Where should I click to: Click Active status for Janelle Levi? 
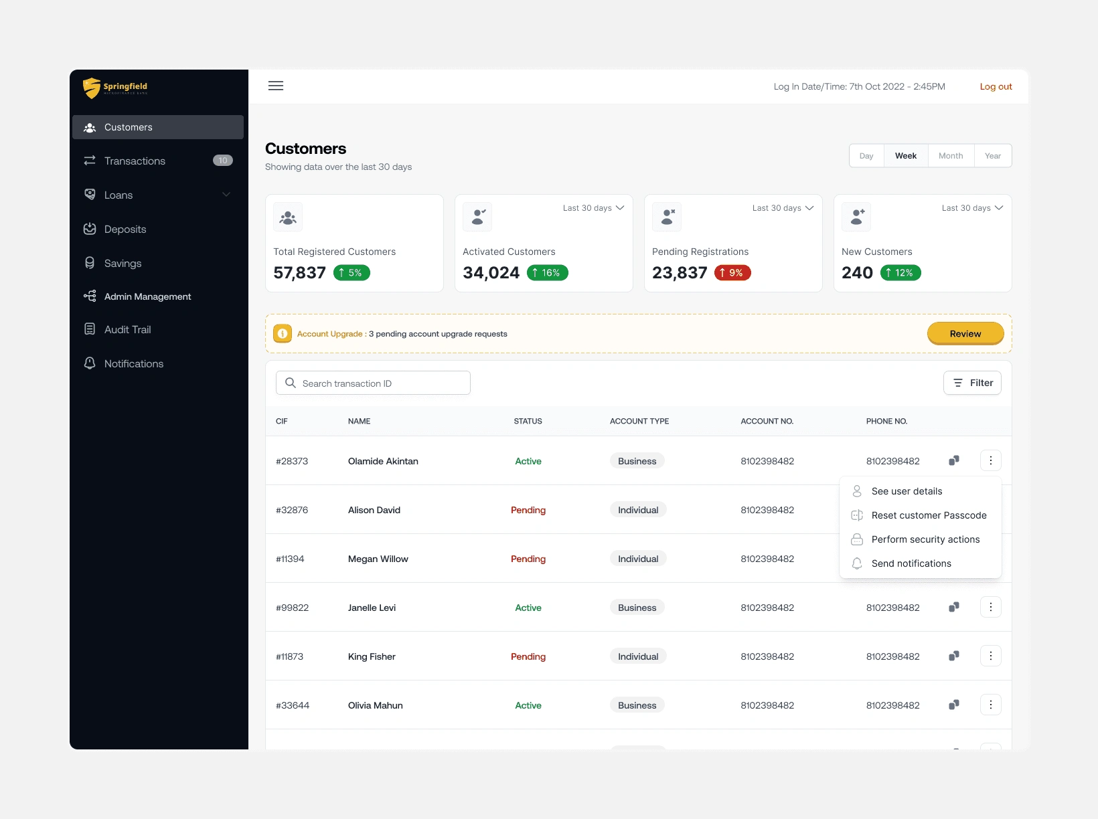[528, 608]
